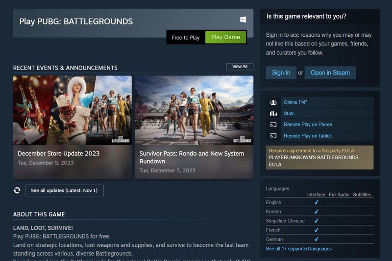Click the Free to Play label
Screen dimensions: 392x261
coord(186,38)
